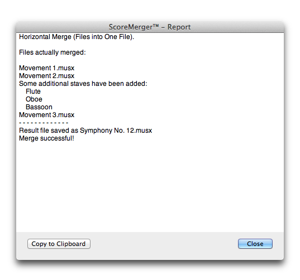Click the gray footer bar between buttons
Image resolution: width=300 pixels, height=280 pixels.
click(164, 244)
